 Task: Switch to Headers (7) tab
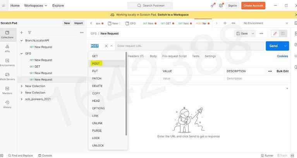click(x=136, y=56)
